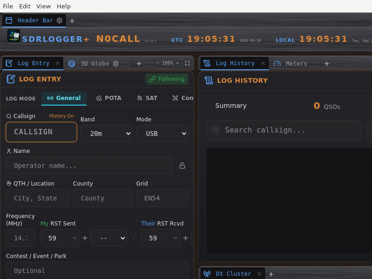
Task: Click the plus after Their RST Rcvd
Action: coord(186,238)
